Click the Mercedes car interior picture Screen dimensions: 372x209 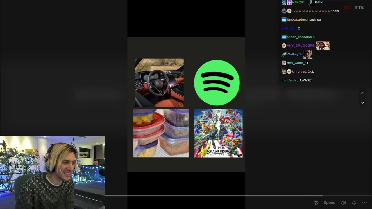pos(159,82)
